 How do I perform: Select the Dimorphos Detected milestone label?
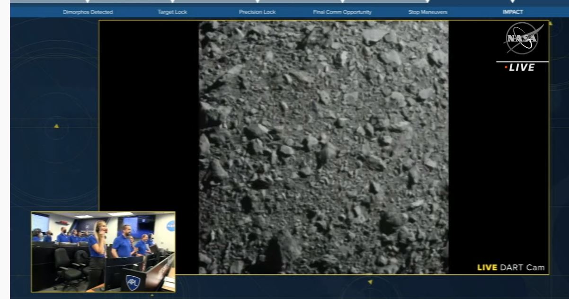point(88,12)
